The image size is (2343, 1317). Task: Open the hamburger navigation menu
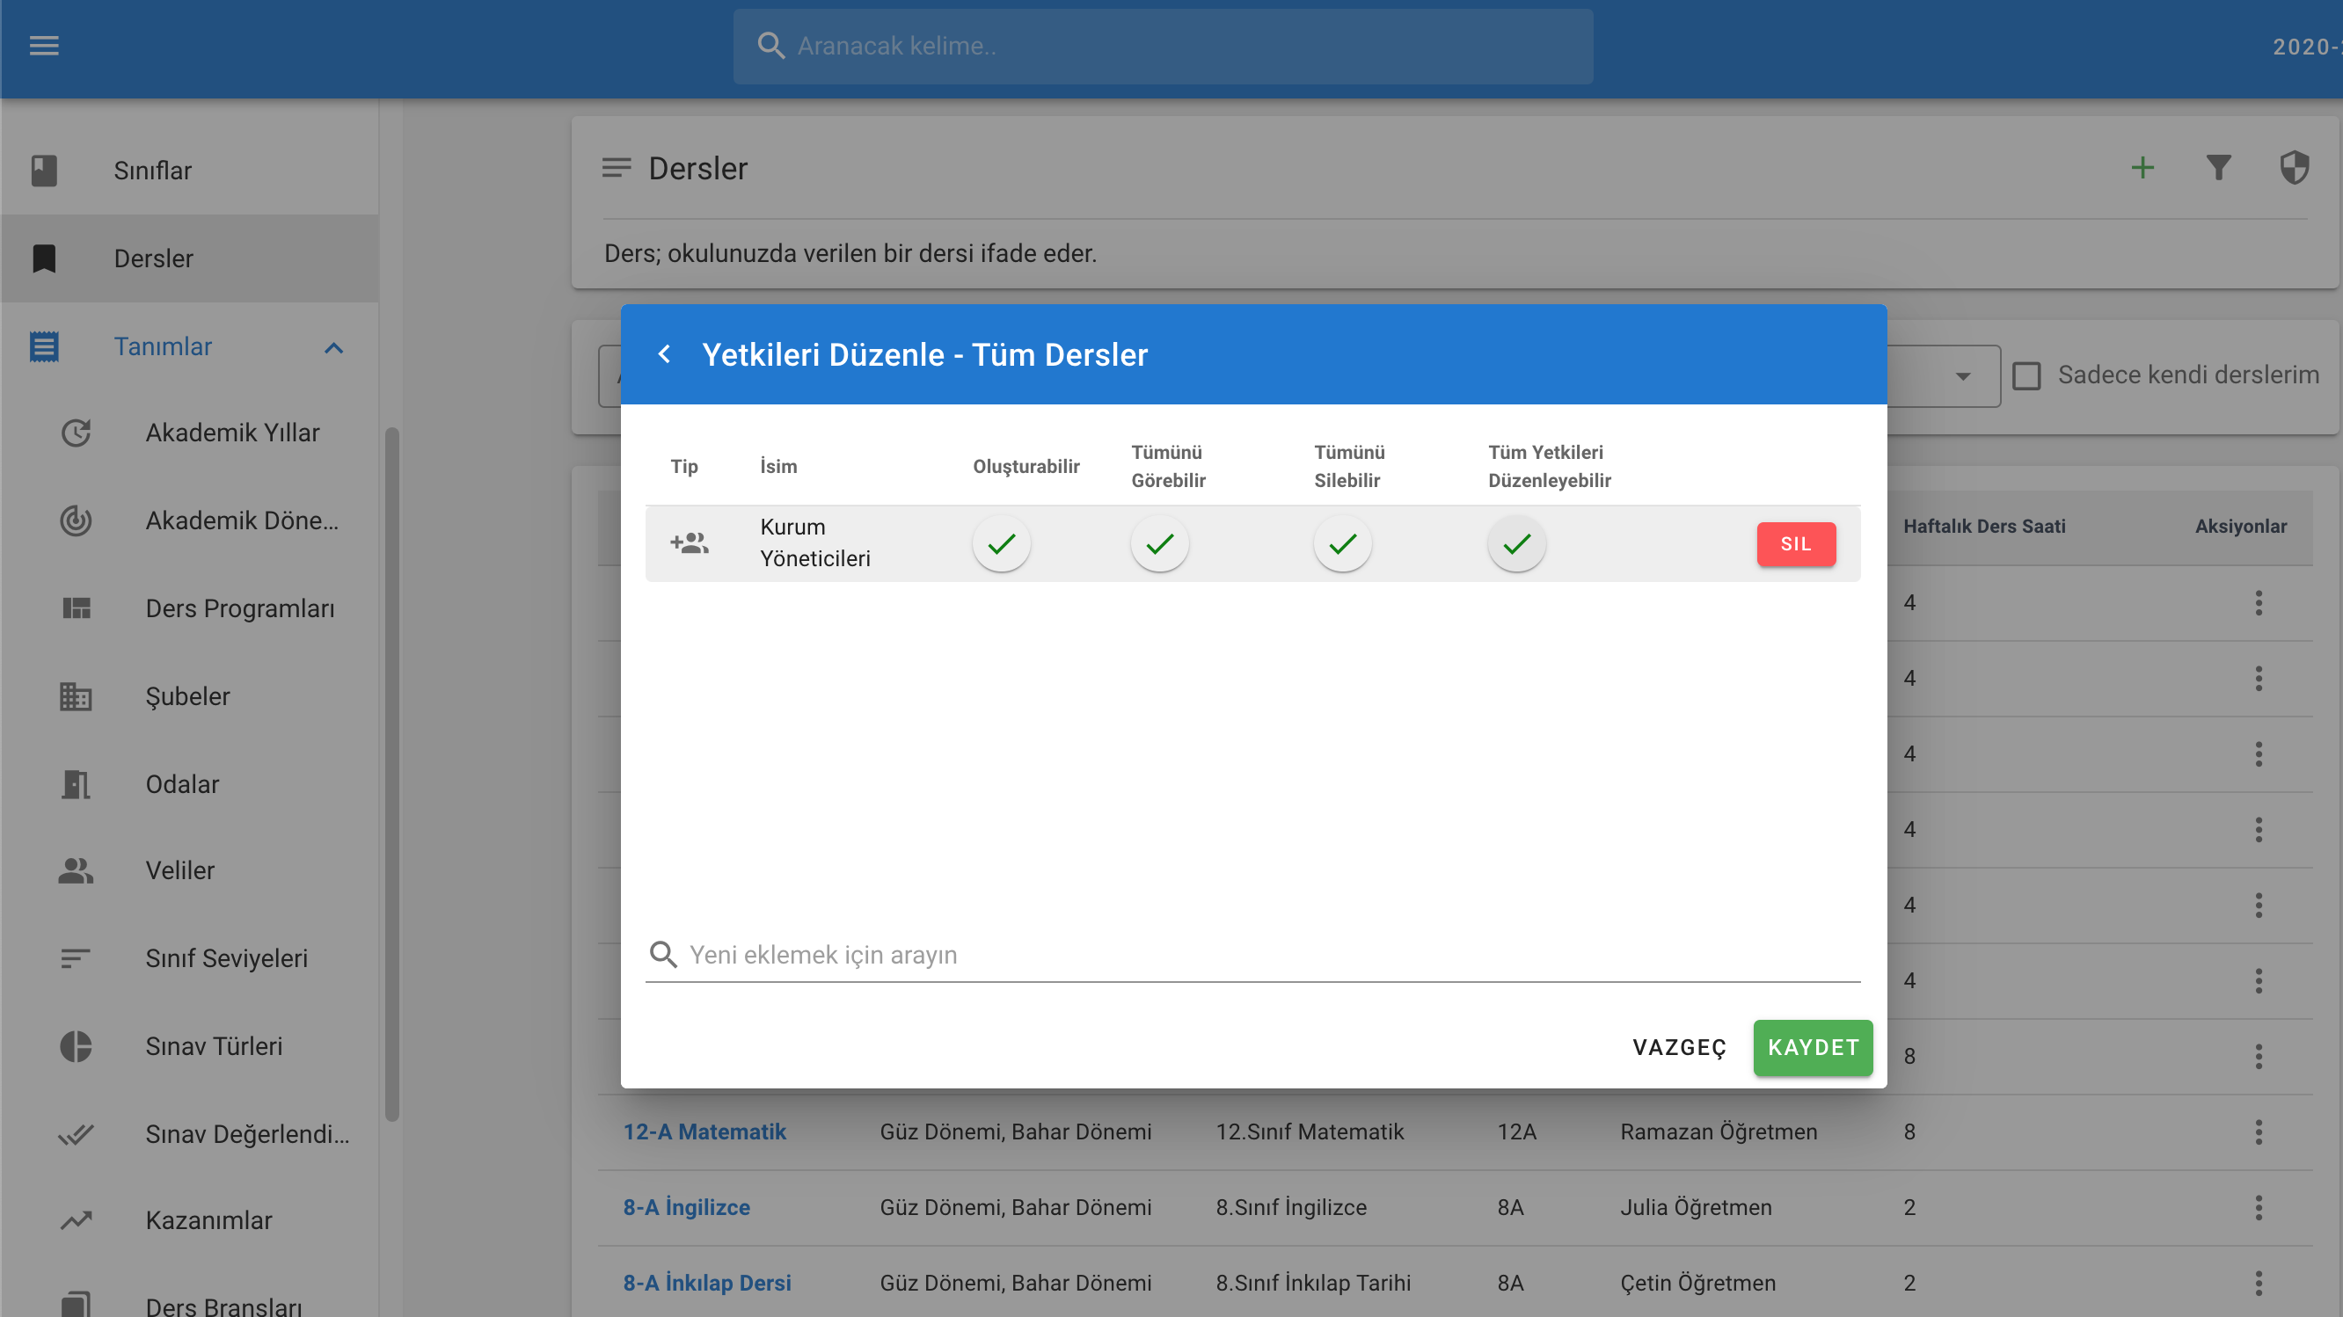[44, 46]
